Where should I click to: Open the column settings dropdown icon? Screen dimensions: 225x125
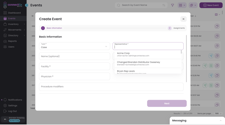tap(217, 15)
